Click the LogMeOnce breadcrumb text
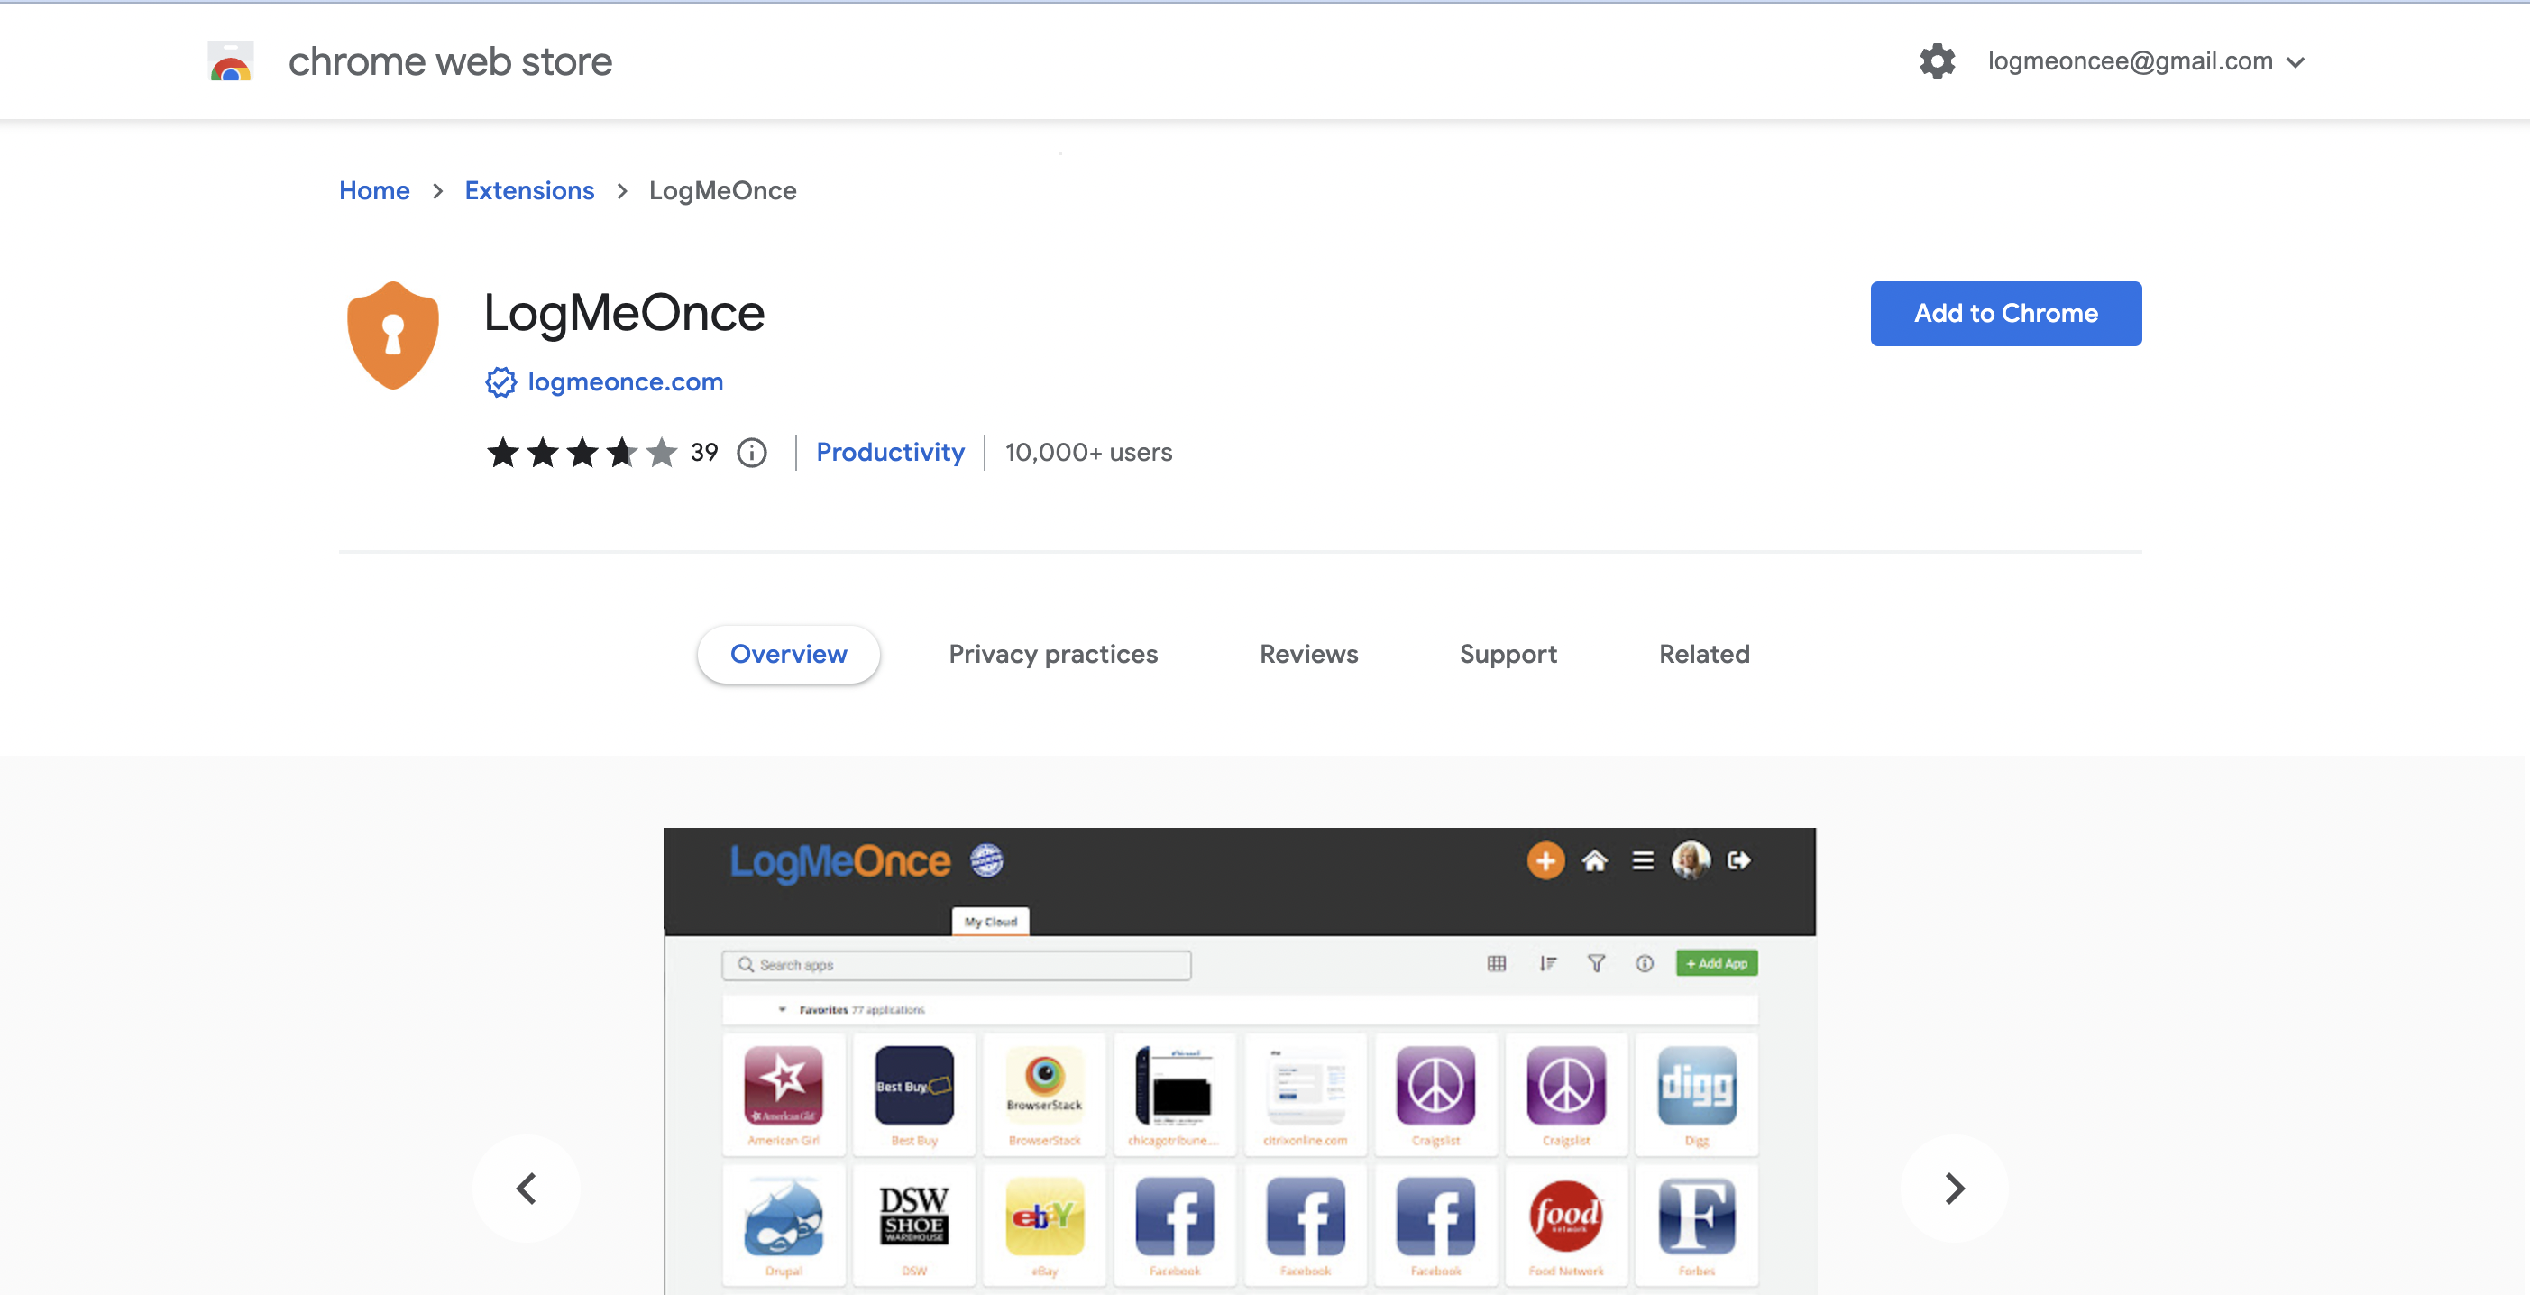 [722, 190]
